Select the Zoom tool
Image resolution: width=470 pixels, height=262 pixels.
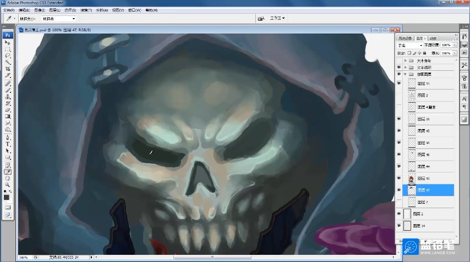(x=8, y=185)
